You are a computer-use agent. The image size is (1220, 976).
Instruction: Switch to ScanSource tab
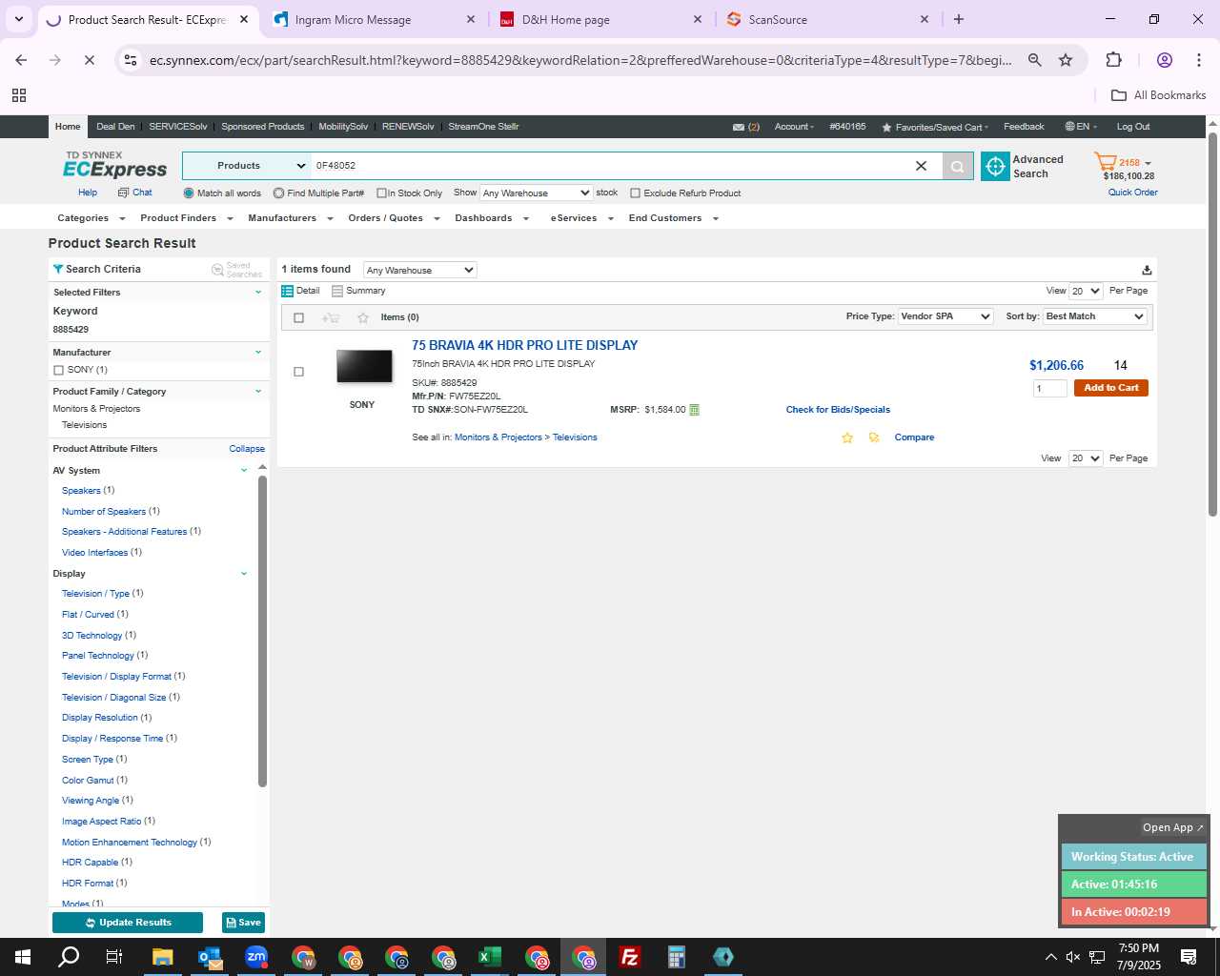point(826,19)
